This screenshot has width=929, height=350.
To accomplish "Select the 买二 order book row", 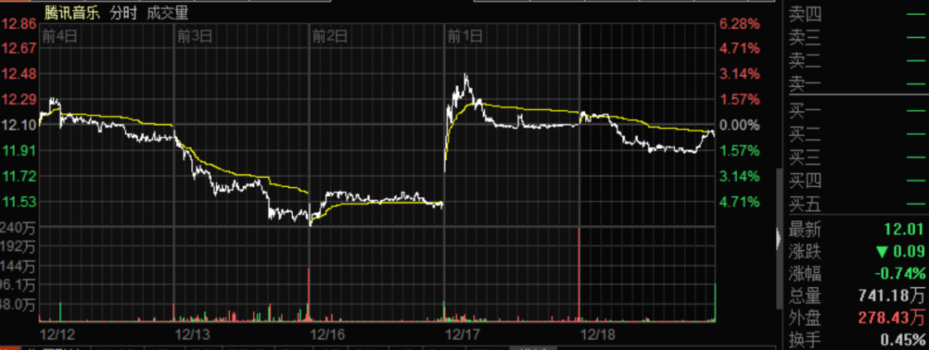I will point(857,134).
